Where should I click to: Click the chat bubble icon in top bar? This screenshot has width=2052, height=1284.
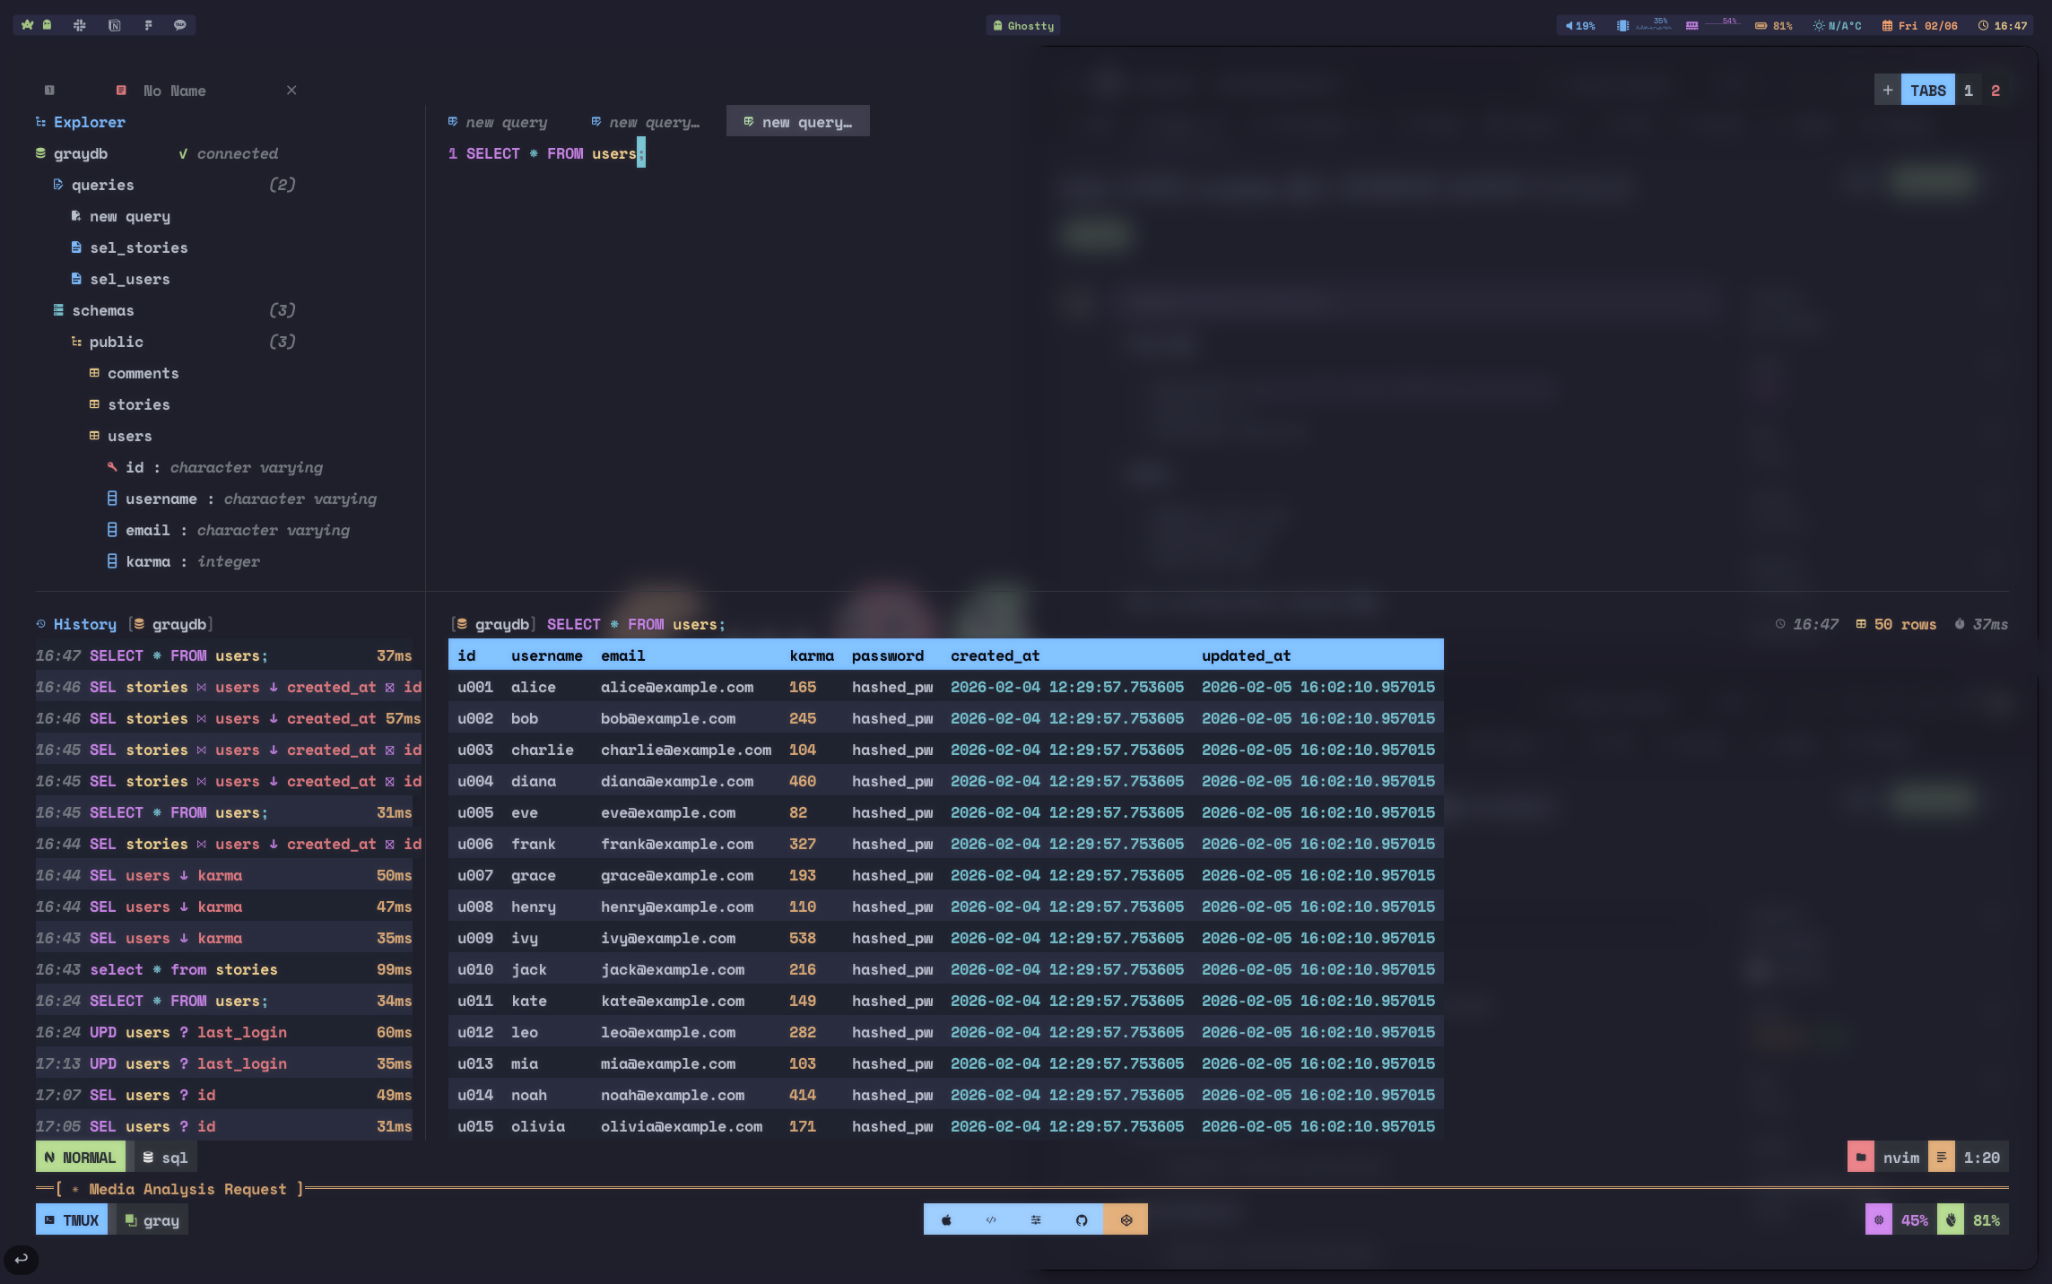coord(179,25)
